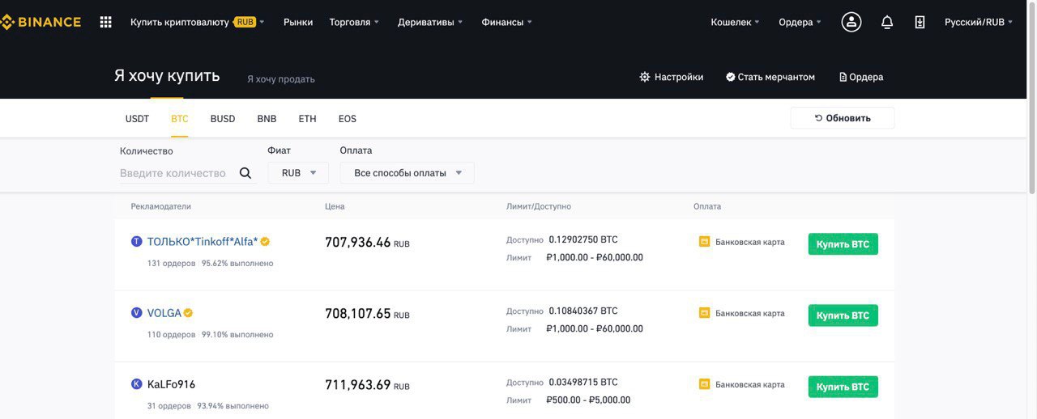Open advertiser VOLGA profile link
Image resolution: width=1037 pixels, height=419 pixels.
pyautogui.click(x=164, y=313)
